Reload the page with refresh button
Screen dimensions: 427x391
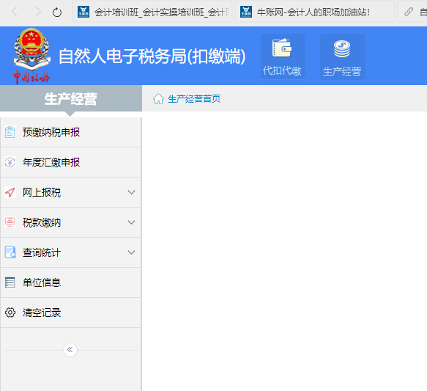(x=57, y=12)
